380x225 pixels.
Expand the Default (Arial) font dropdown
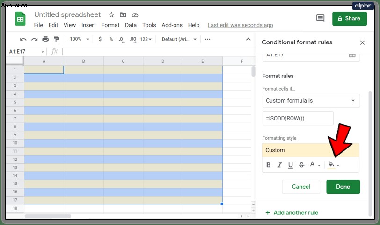[x=179, y=39]
